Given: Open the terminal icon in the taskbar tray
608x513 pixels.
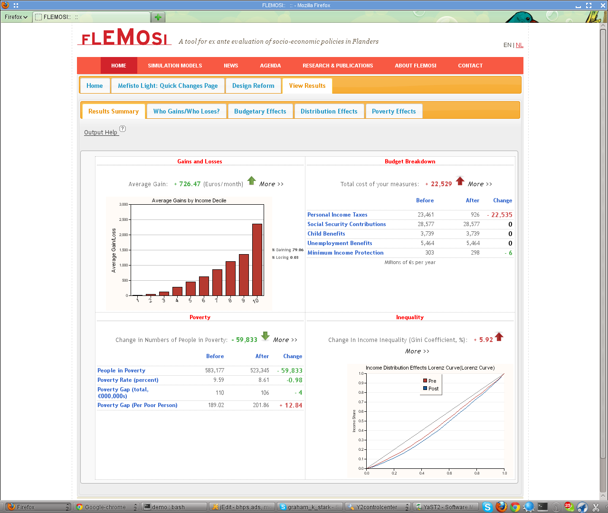Looking at the screenshot, I should pos(542,507).
